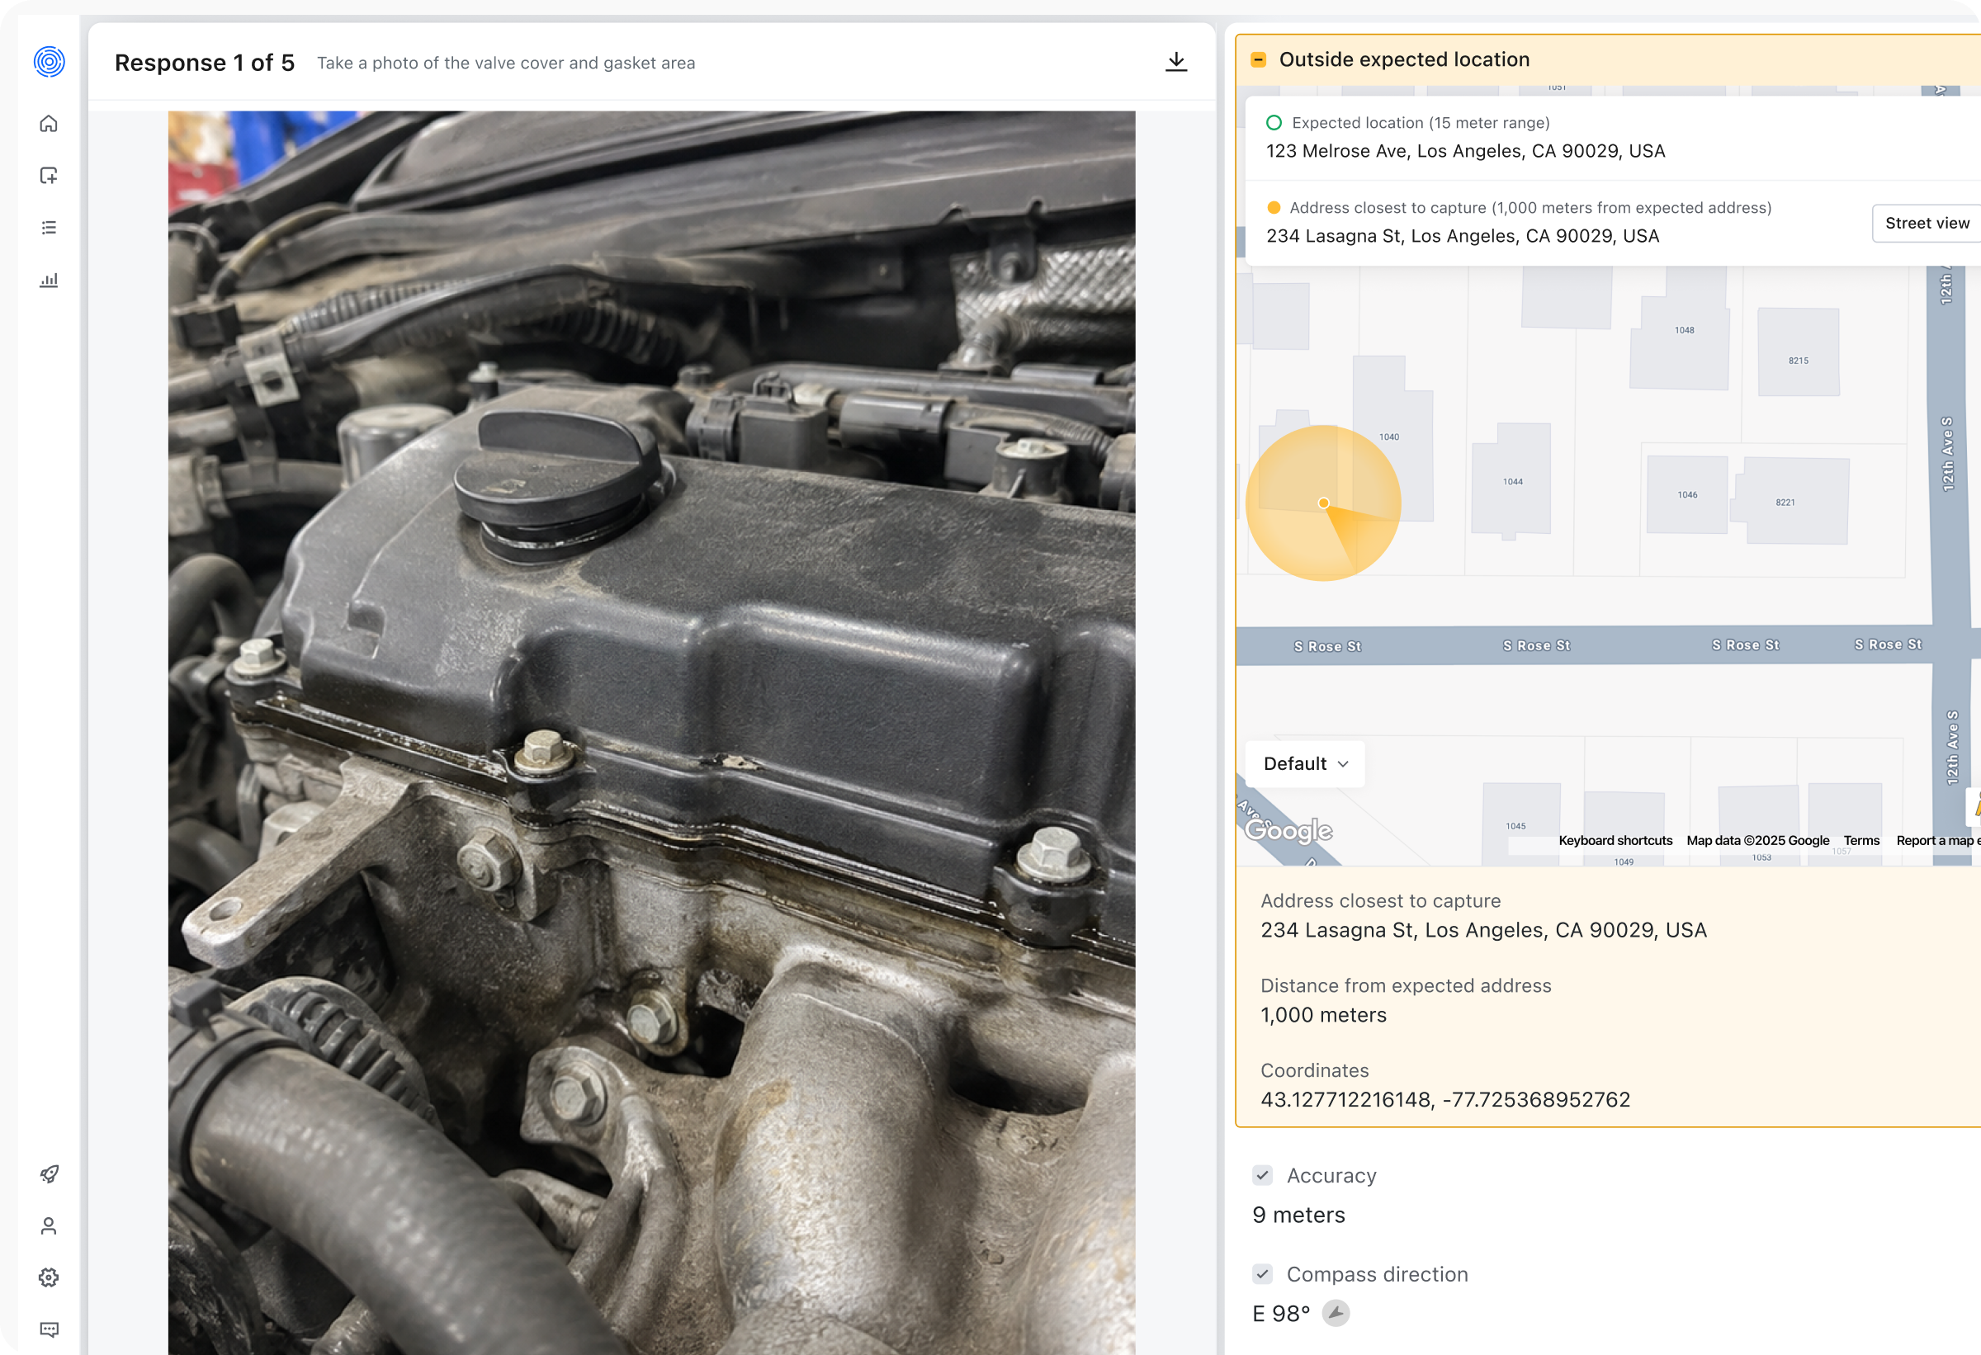The height and width of the screenshot is (1355, 1981).
Task: Click the orange Outside expected location status icon
Action: 1258,59
